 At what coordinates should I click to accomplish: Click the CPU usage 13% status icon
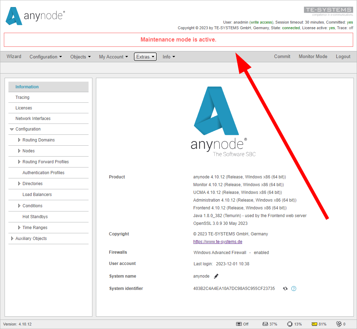(290, 324)
